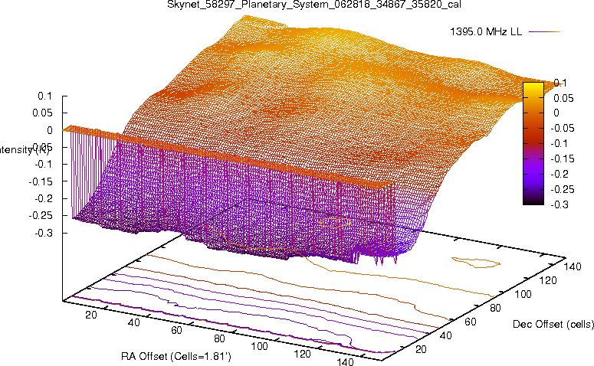
Task: Click the -0.2 tick on the intensity axis
Action: (43, 198)
